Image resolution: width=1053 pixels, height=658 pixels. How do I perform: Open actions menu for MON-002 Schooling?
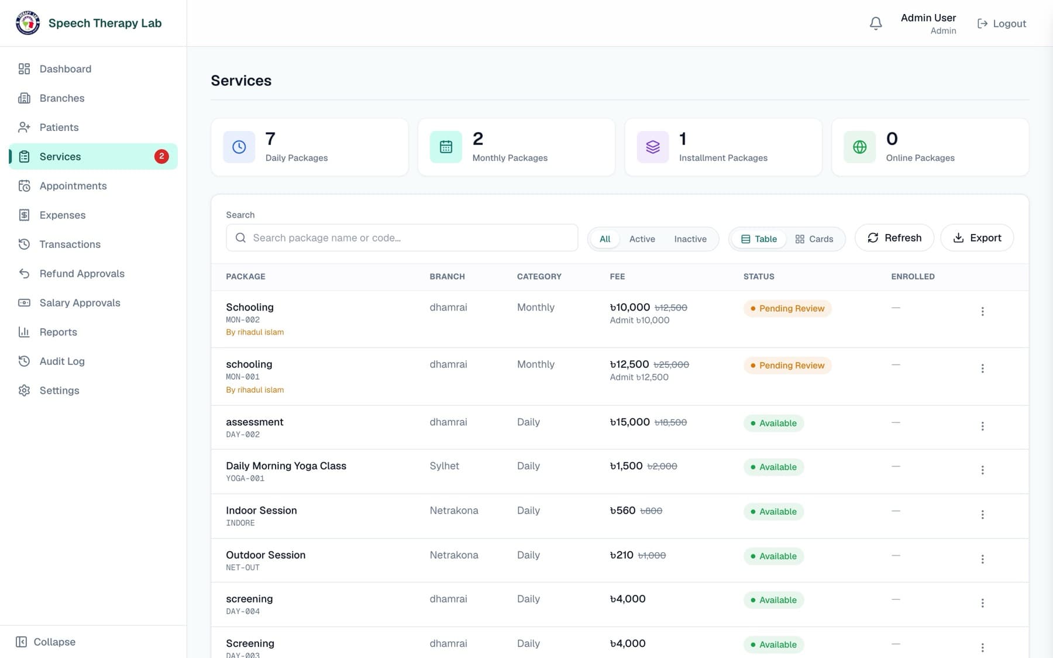pyautogui.click(x=982, y=312)
